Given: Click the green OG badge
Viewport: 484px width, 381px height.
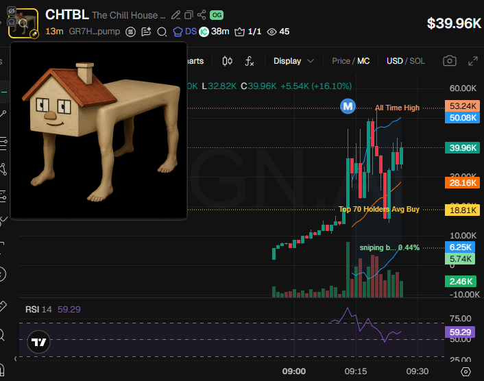Looking at the screenshot, I should (217, 15).
